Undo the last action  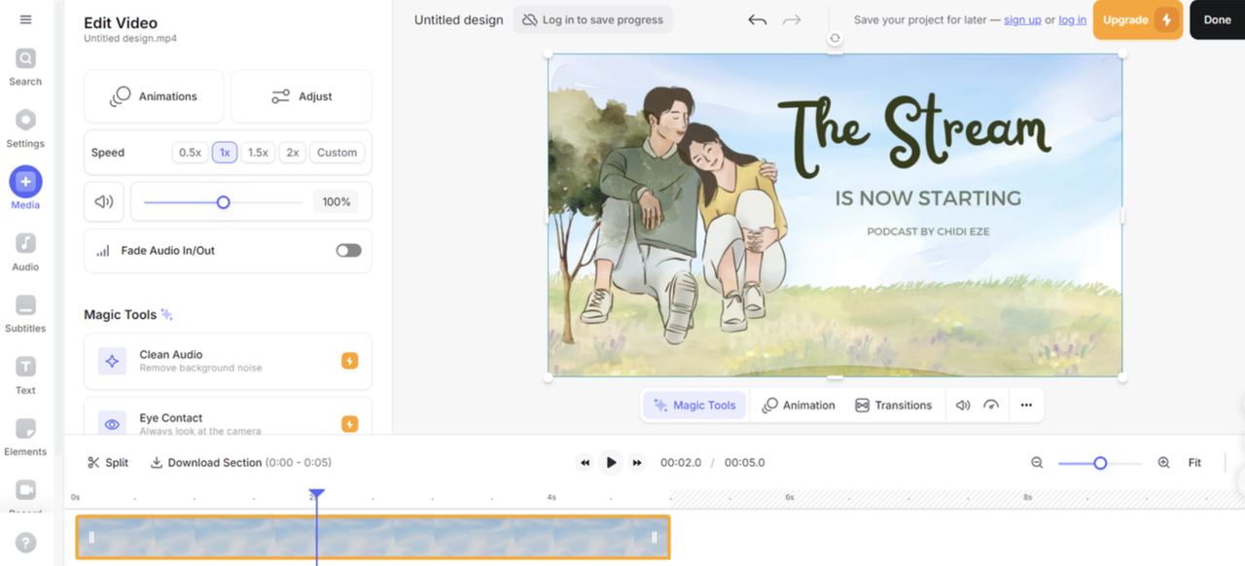coord(757,19)
